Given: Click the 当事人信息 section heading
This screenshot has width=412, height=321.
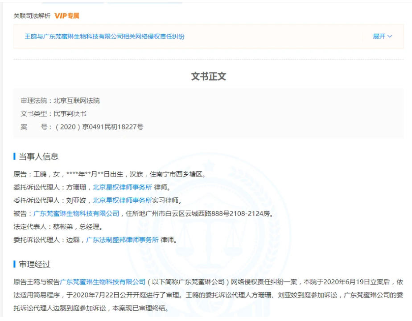Looking at the screenshot, I should [x=38, y=156].
